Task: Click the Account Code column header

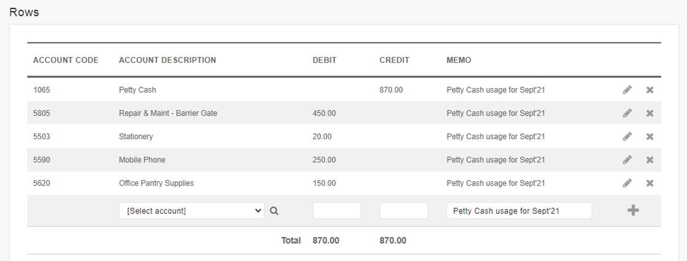Action: [66, 60]
